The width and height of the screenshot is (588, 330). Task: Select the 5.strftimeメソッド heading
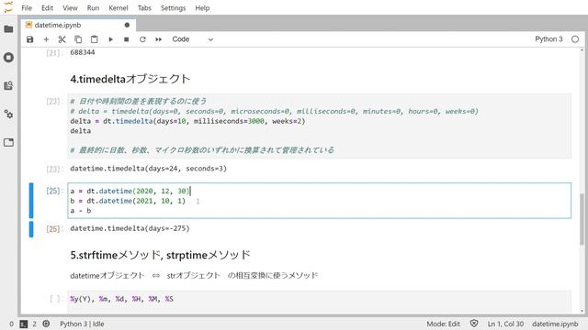[160, 255]
